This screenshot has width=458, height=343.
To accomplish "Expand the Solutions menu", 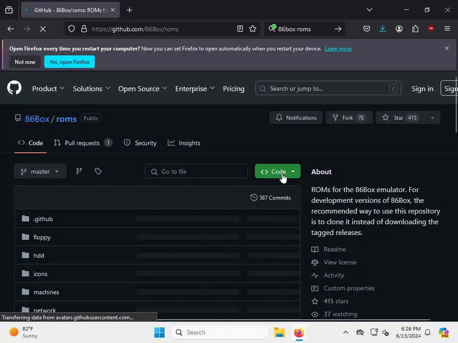I will pyautogui.click(x=91, y=89).
